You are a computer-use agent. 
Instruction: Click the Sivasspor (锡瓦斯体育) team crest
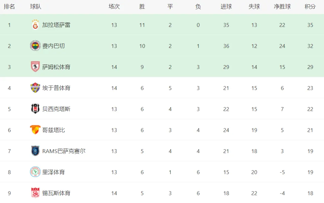(x=35, y=193)
